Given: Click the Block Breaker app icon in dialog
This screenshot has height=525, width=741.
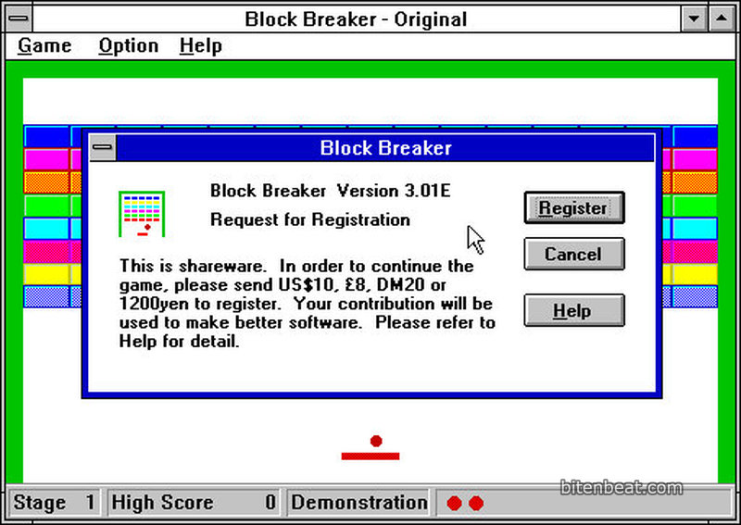Looking at the screenshot, I should click(x=141, y=213).
